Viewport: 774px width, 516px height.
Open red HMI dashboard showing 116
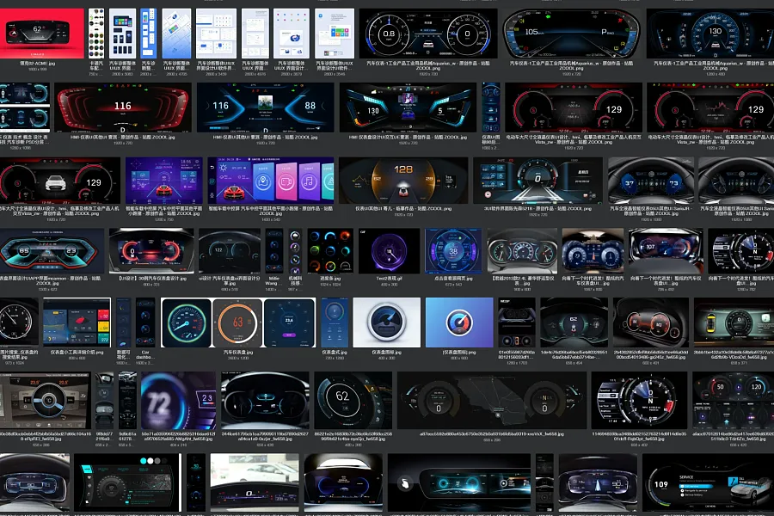coord(123,107)
